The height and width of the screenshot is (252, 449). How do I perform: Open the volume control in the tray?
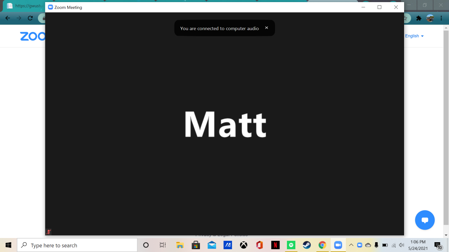[x=402, y=245]
